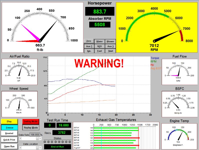Click the torque reading 663.7

coord(40,45)
